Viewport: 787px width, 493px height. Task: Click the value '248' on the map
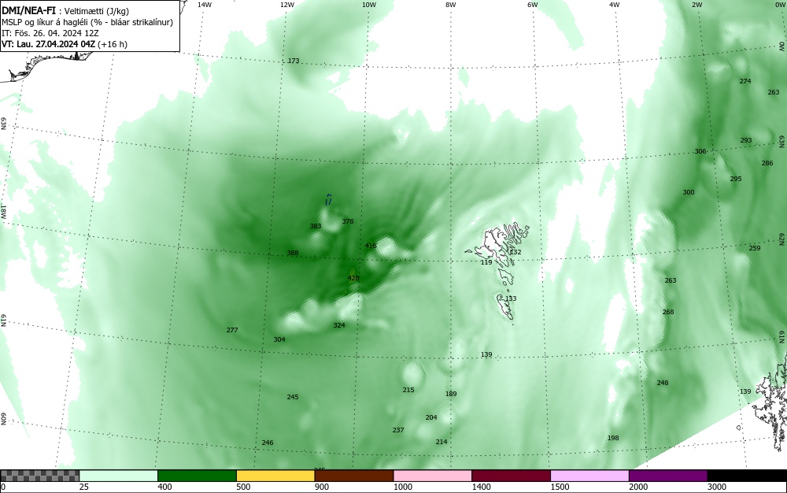663,383
